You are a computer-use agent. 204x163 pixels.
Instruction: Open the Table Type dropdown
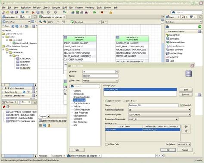pyautogui.click(x=117, y=80)
